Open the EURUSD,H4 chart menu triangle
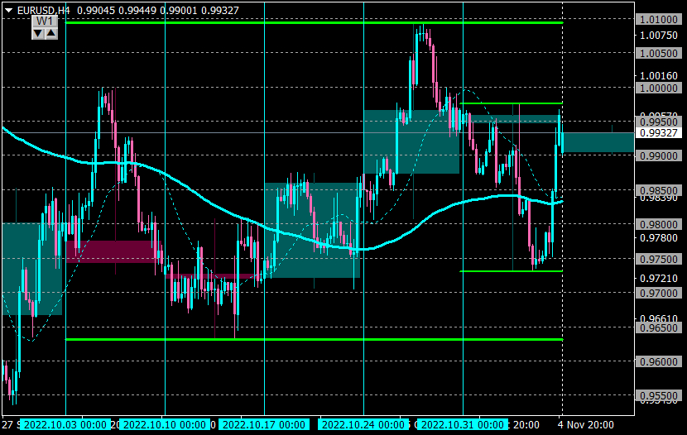The image size is (687, 435). (8, 11)
